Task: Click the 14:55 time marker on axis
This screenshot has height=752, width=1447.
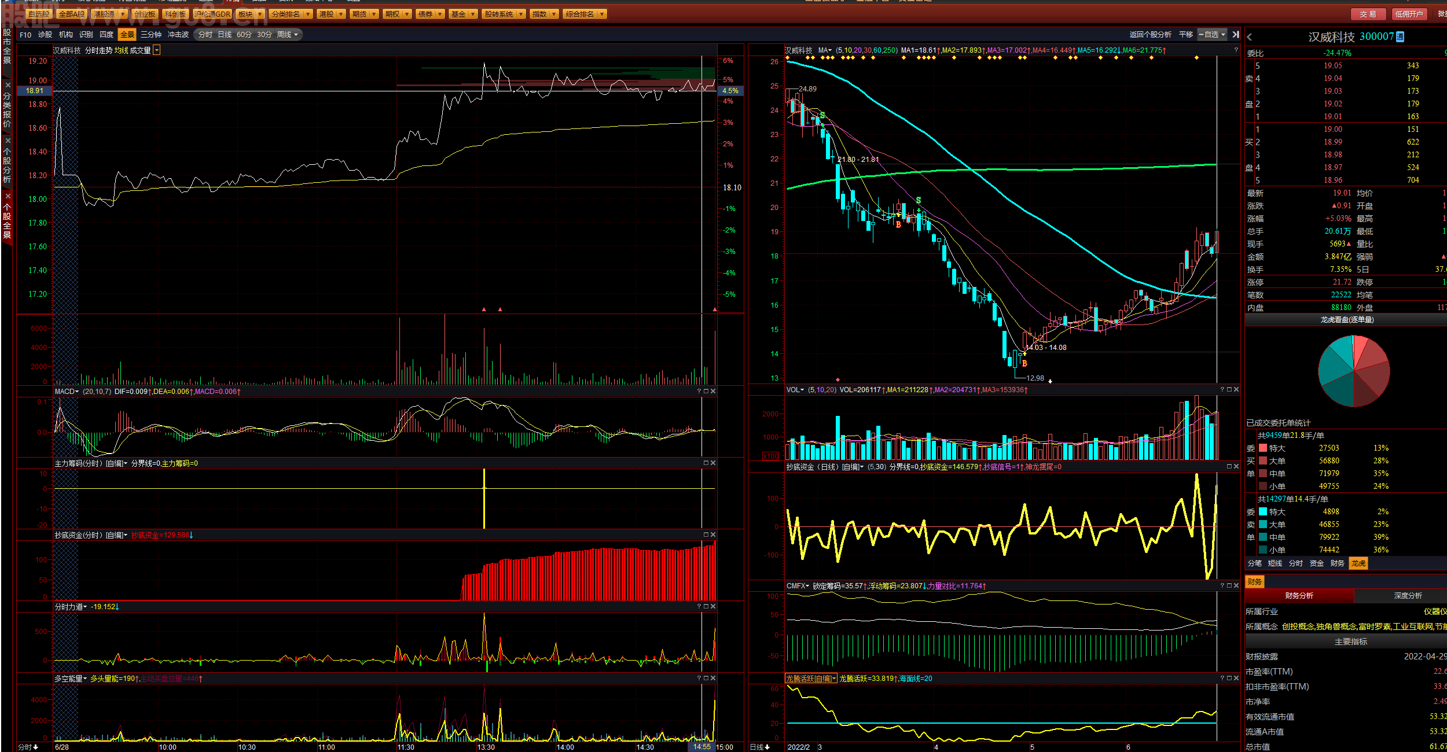Action: (702, 747)
